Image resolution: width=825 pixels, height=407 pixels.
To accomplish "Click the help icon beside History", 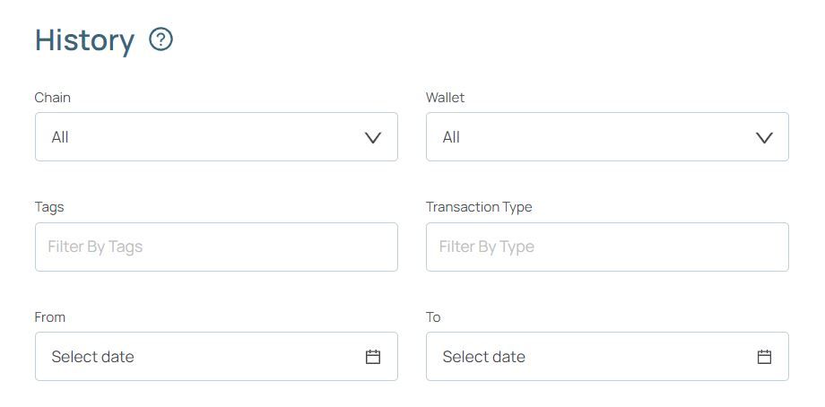I will click(x=161, y=39).
